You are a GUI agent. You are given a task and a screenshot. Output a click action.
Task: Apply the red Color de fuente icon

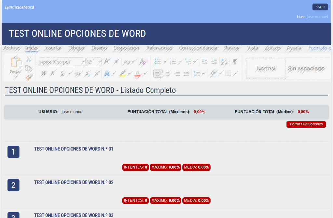click(137, 74)
